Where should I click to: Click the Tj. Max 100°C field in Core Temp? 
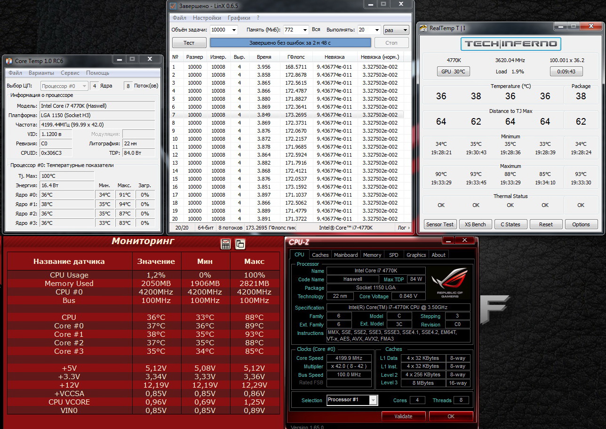tap(67, 176)
